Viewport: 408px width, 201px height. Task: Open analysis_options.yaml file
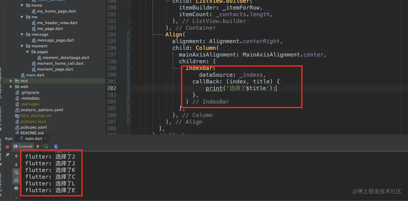coord(42,110)
